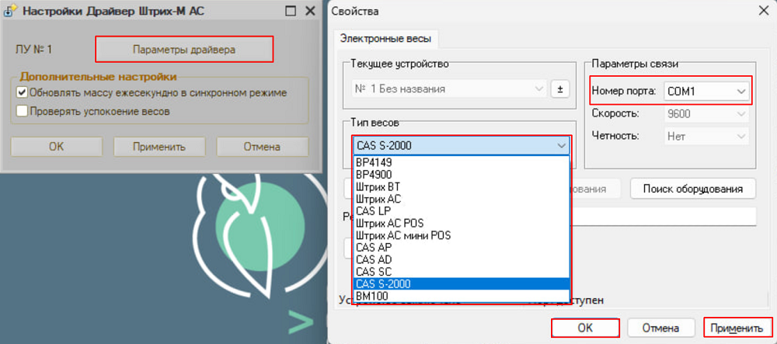Select CAS AD from the list
The width and height of the screenshot is (777, 344).
(374, 259)
